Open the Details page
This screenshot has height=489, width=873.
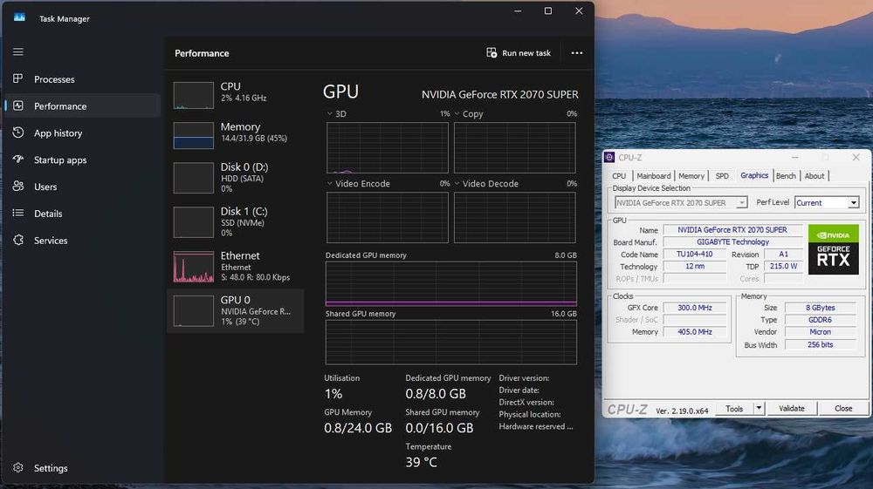[x=82, y=214]
